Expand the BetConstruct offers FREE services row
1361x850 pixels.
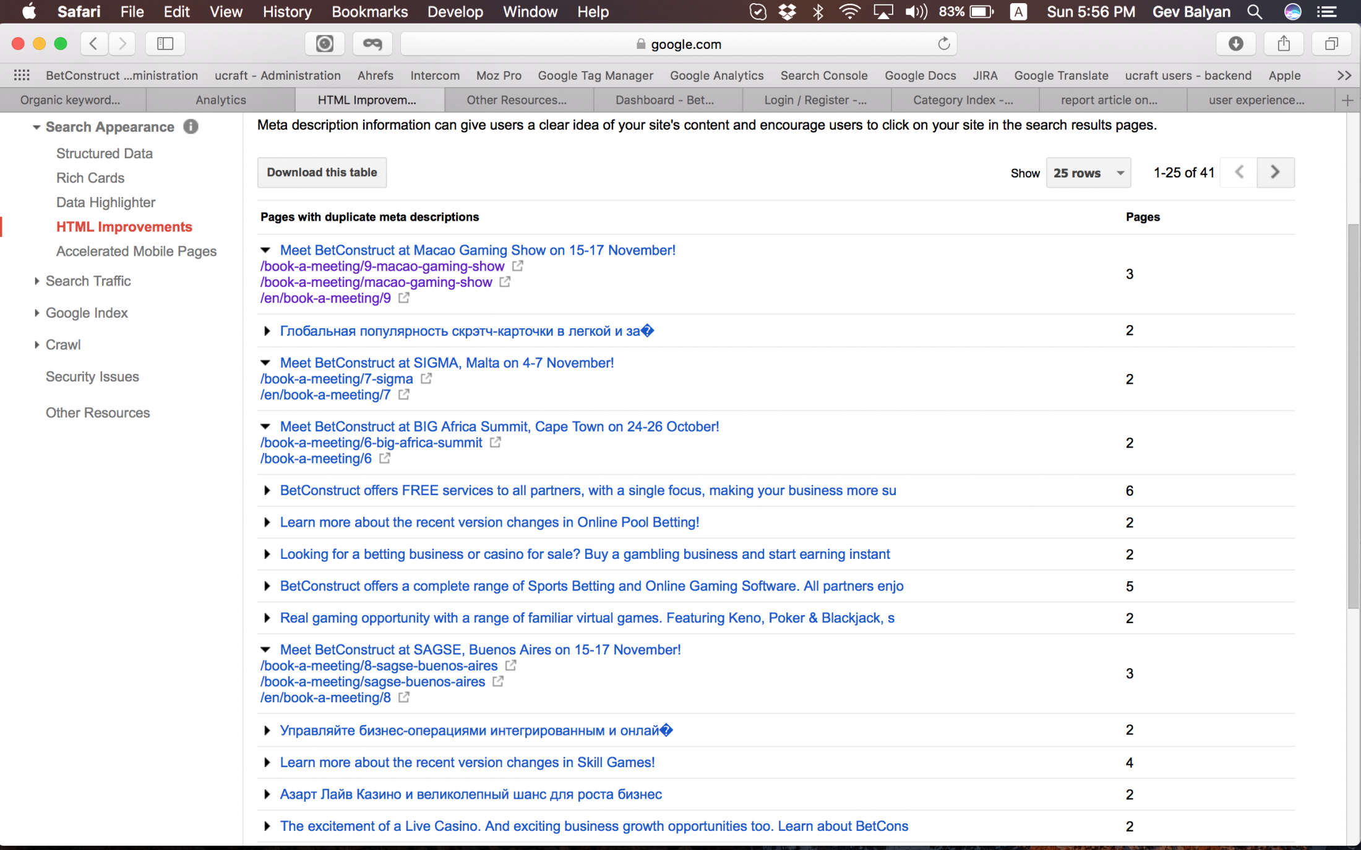(267, 490)
